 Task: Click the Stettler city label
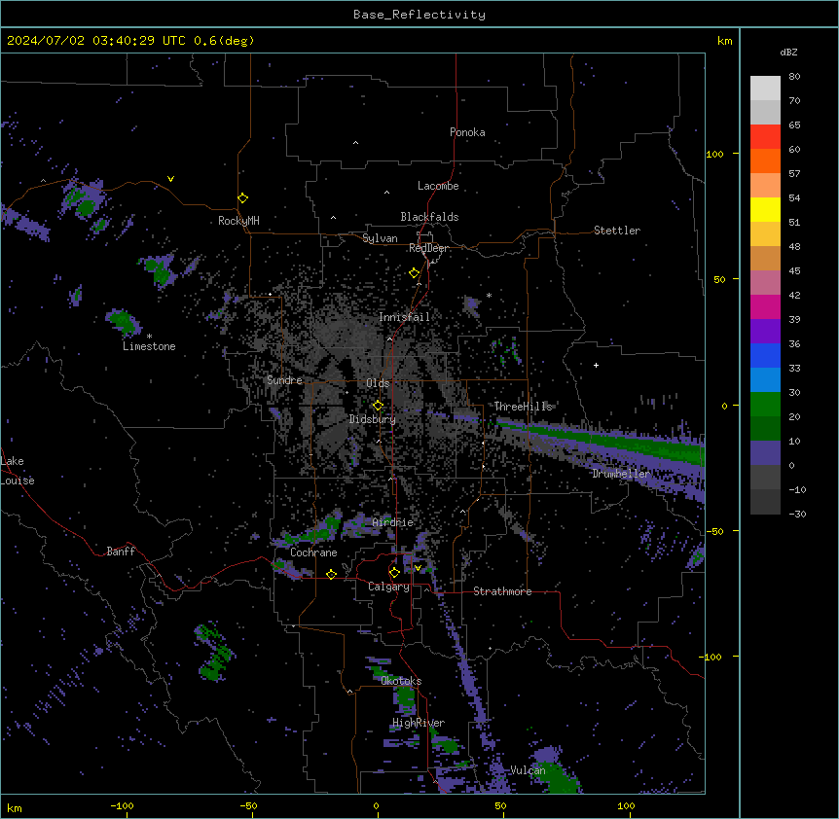coord(617,231)
